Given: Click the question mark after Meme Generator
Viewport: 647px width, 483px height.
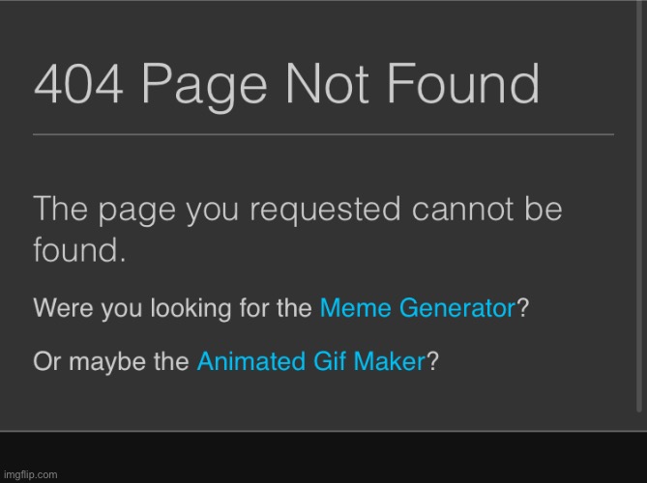Looking at the screenshot, I should click(x=522, y=309).
